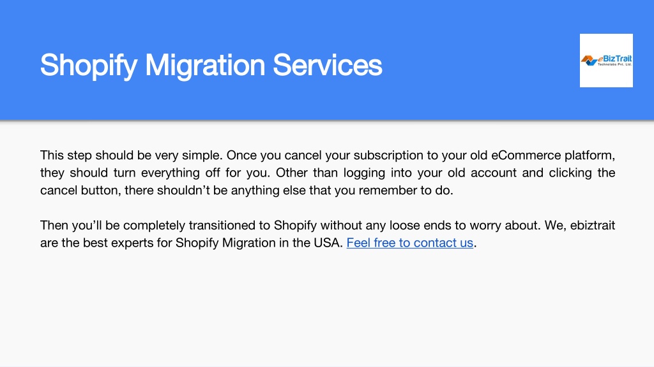The height and width of the screenshot is (367, 654).
Task: Click the word "Migration" in the title
Action: [205, 65]
